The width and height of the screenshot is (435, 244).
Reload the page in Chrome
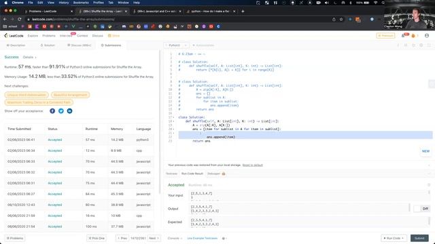pos(20,19)
